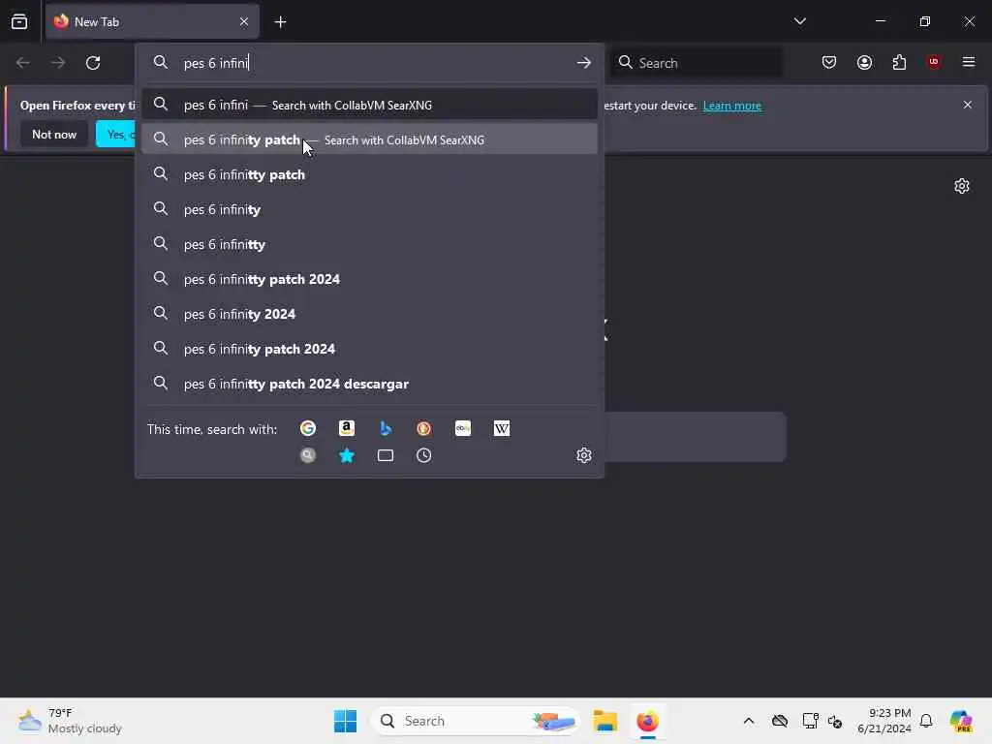
Task: Open the Learn more link
Action: [x=732, y=106]
